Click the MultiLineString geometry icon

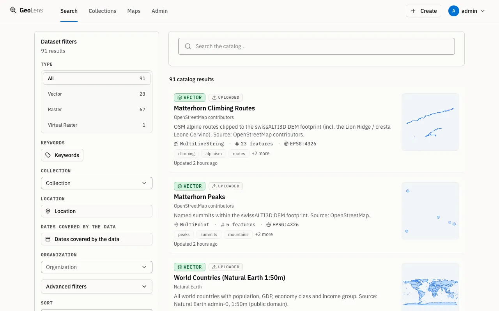tap(176, 144)
